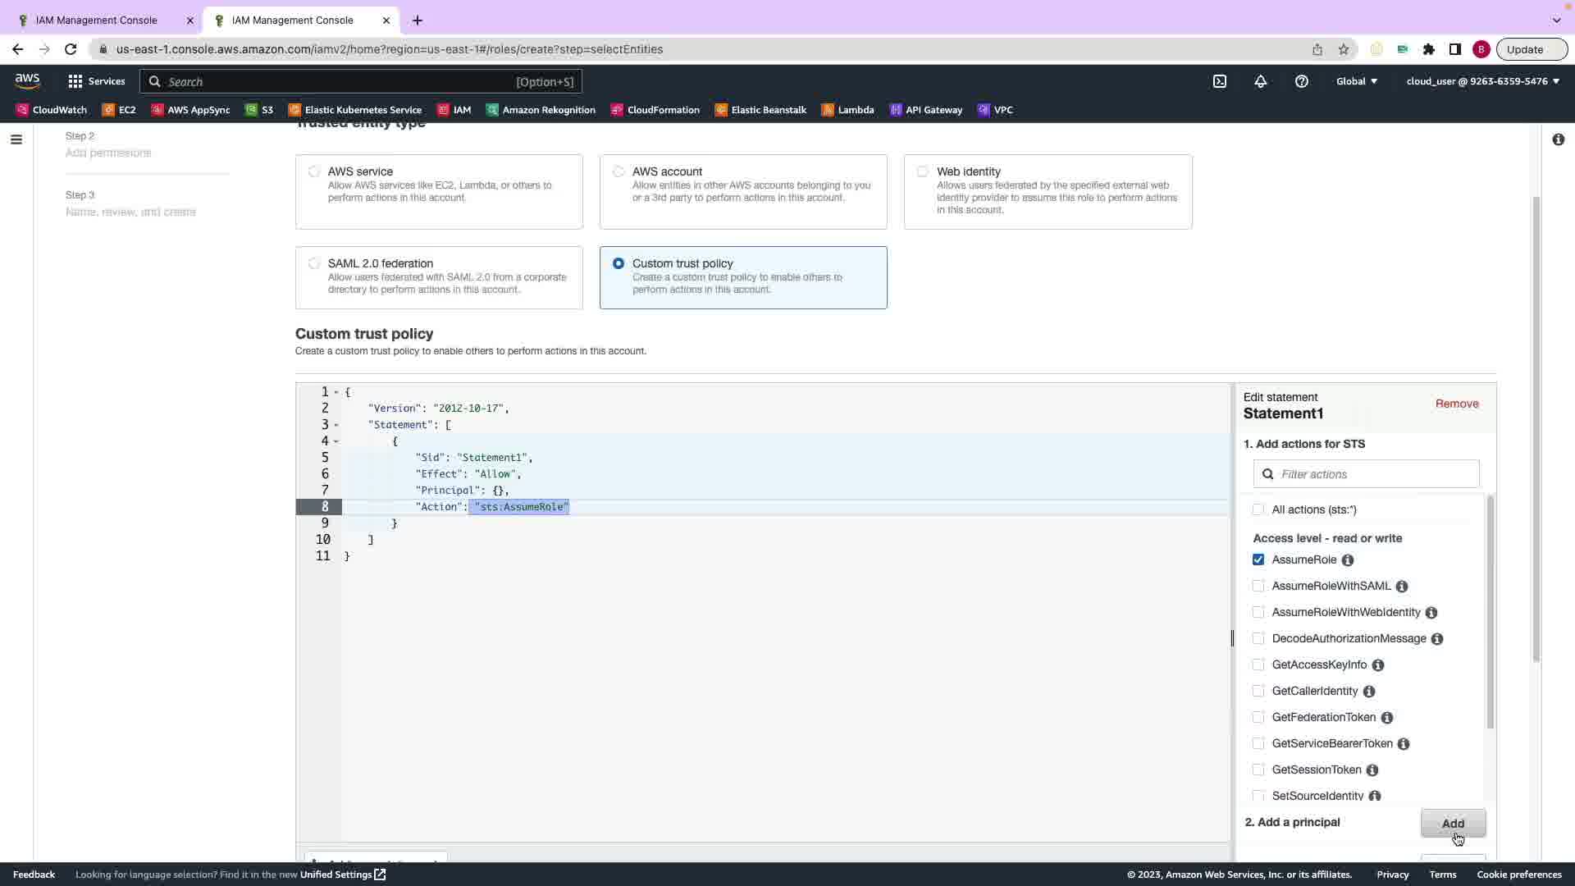Click info icon beside AssumeRole action
The image size is (1575, 886).
tap(1348, 560)
